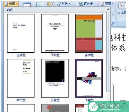
Task: Open the 形状 shapes dropdown
Action: pos(64,4)
